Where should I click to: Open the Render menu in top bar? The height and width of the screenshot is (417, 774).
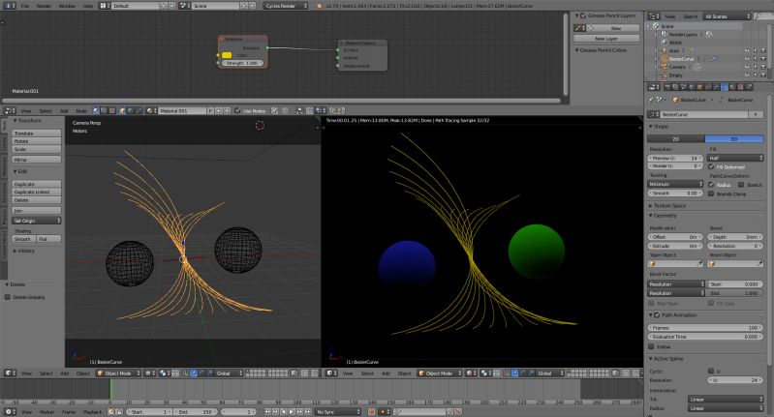click(44, 6)
